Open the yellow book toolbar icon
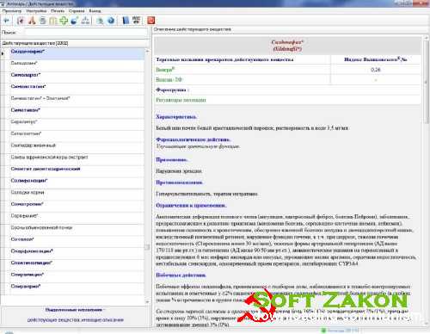The image size is (430, 334). [x=53, y=21]
